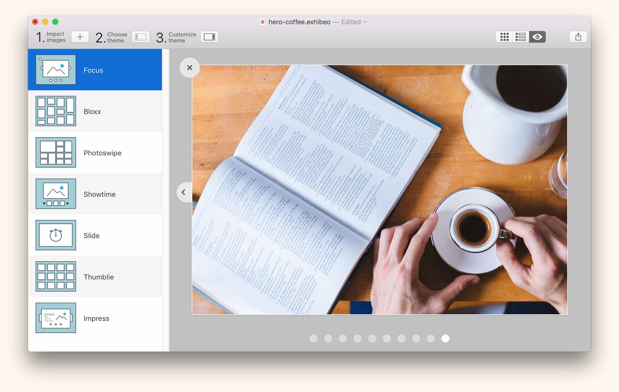Jump to the first slide dot
This screenshot has height=392, width=619.
tap(313, 338)
